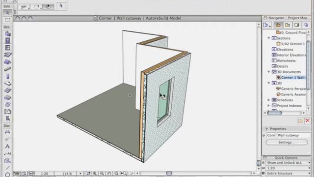
Task: Go to previous zoom
Action: point(124,174)
